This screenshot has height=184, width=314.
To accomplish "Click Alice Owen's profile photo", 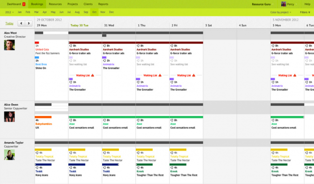I will pyautogui.click(x=9, y=116).
